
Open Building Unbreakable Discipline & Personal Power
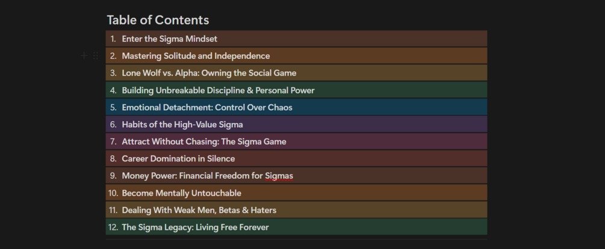coord(218,91)
